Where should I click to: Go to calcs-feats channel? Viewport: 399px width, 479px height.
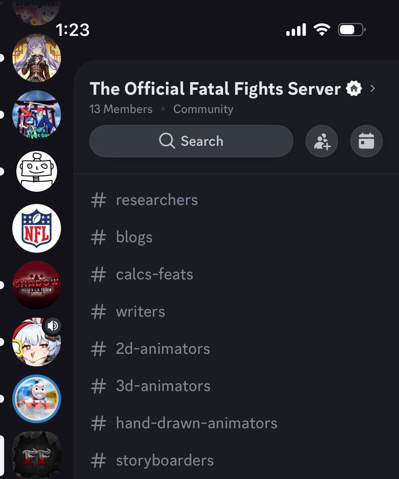154,274
